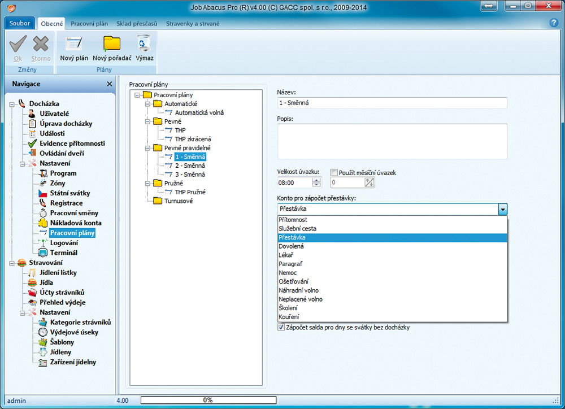Enable the Použít měsíční úvazek checkbox
565x409 pixels.
point(334,173)
